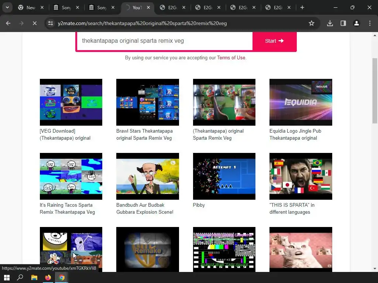378x283 pixels.
Task: Open the test pattern color bars thumbnail
Action: coord(224,249)
